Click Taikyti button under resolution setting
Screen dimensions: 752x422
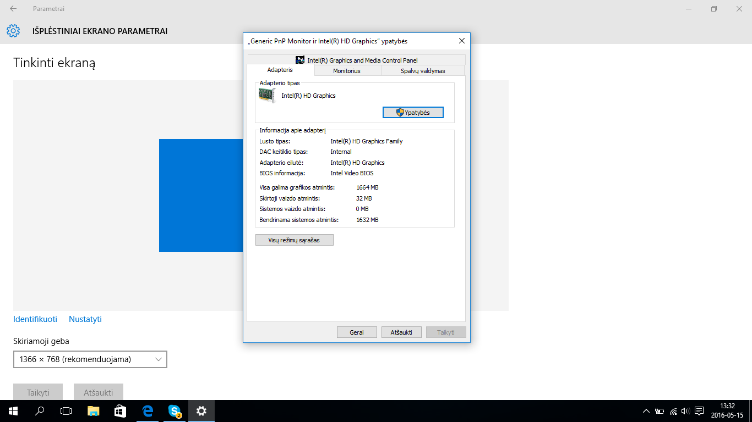pyautogui.click(x=38, y=392)
